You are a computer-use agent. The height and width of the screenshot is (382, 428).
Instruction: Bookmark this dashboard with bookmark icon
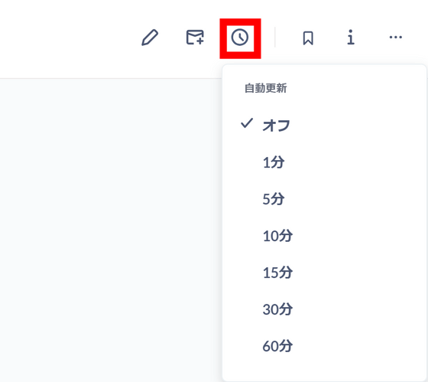click(308, 38)
